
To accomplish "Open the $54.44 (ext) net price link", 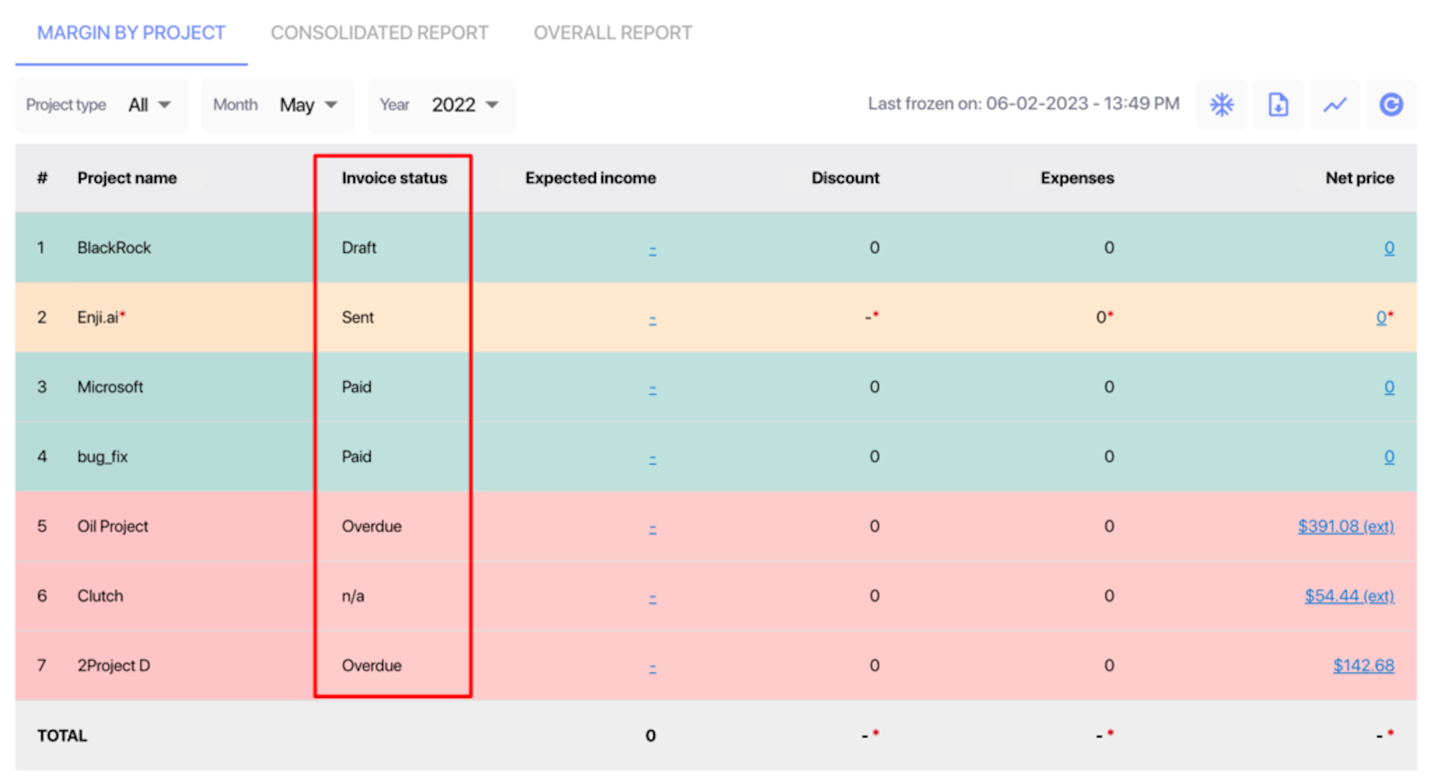I will (x=1349, y=596).
